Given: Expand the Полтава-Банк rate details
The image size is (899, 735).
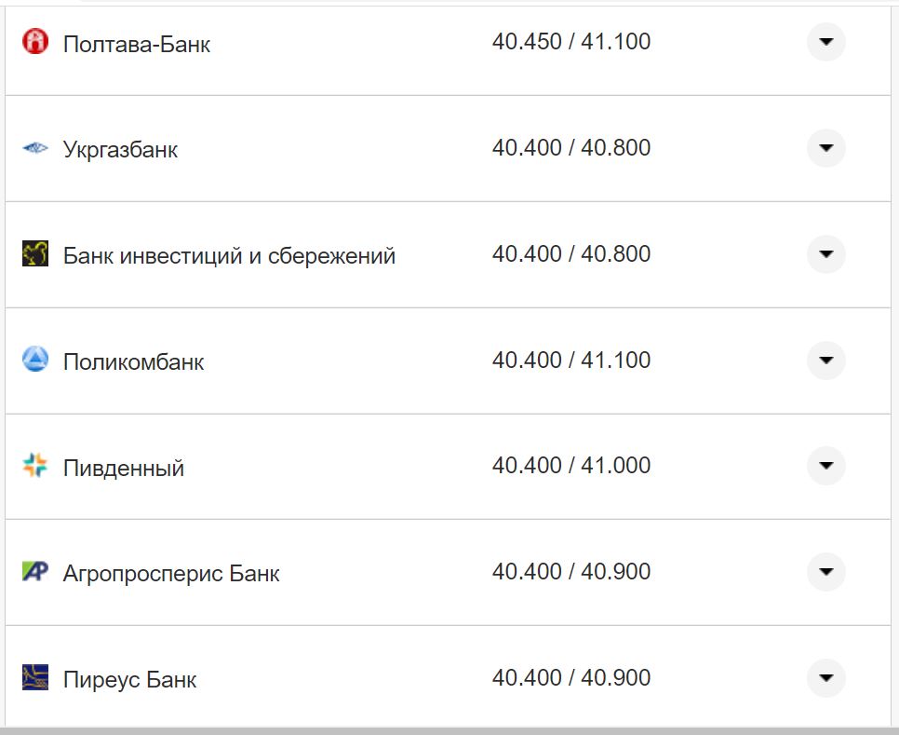Looking at the screenshot, I should pyautogui.click(x=825, y=42).
